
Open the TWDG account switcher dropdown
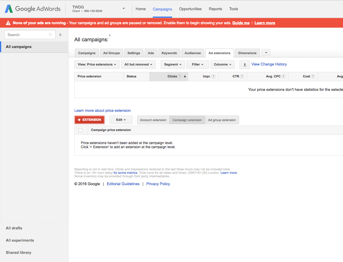(124, 8)
